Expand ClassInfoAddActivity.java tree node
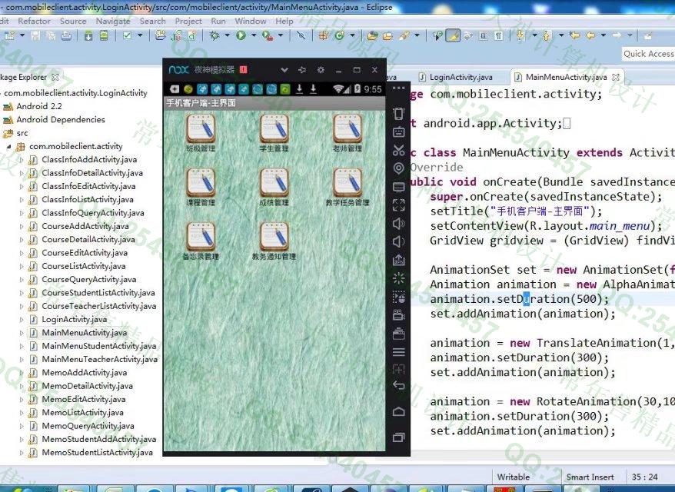Image resolution: width=675 pixels, height=492 pixels. (x=22, y=160)
